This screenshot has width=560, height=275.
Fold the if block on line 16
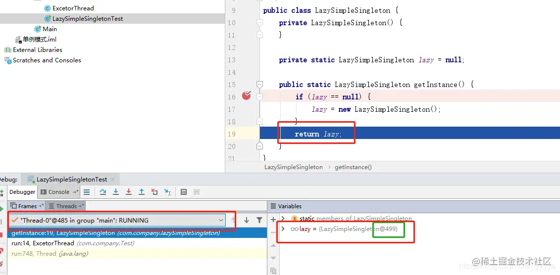click(259, 96)
